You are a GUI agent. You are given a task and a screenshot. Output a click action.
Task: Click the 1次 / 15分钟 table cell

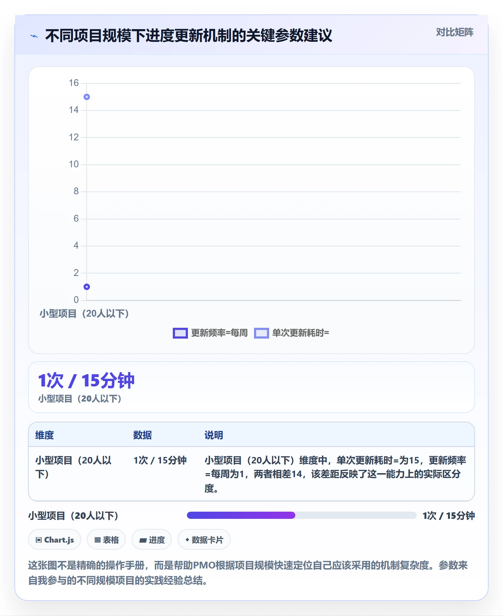coord(160,460)
